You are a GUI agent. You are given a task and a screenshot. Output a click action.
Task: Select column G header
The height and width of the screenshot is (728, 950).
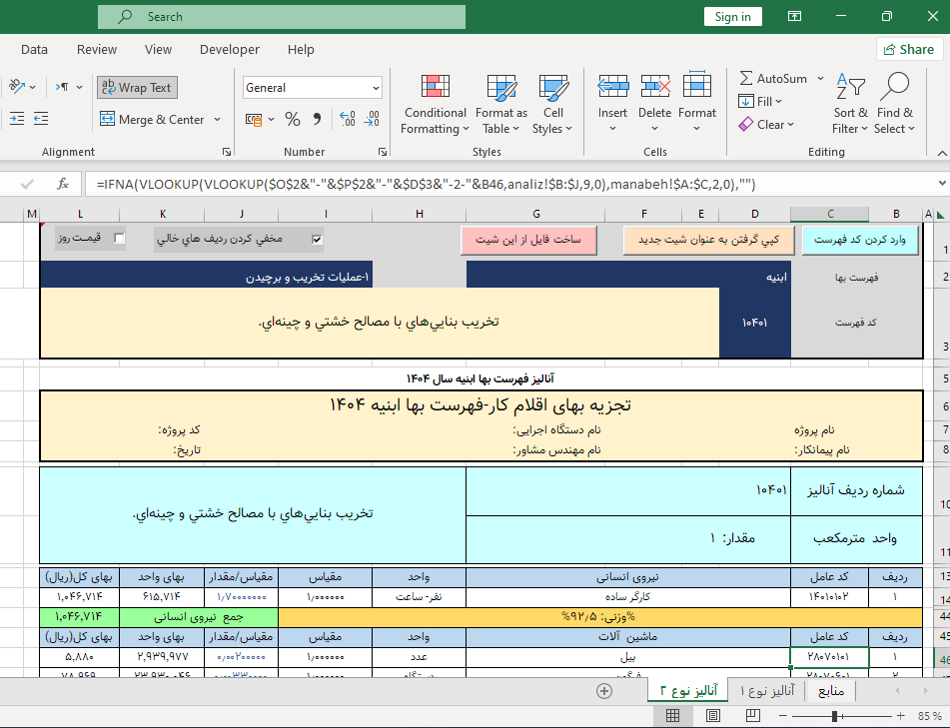tap(536, 214)
